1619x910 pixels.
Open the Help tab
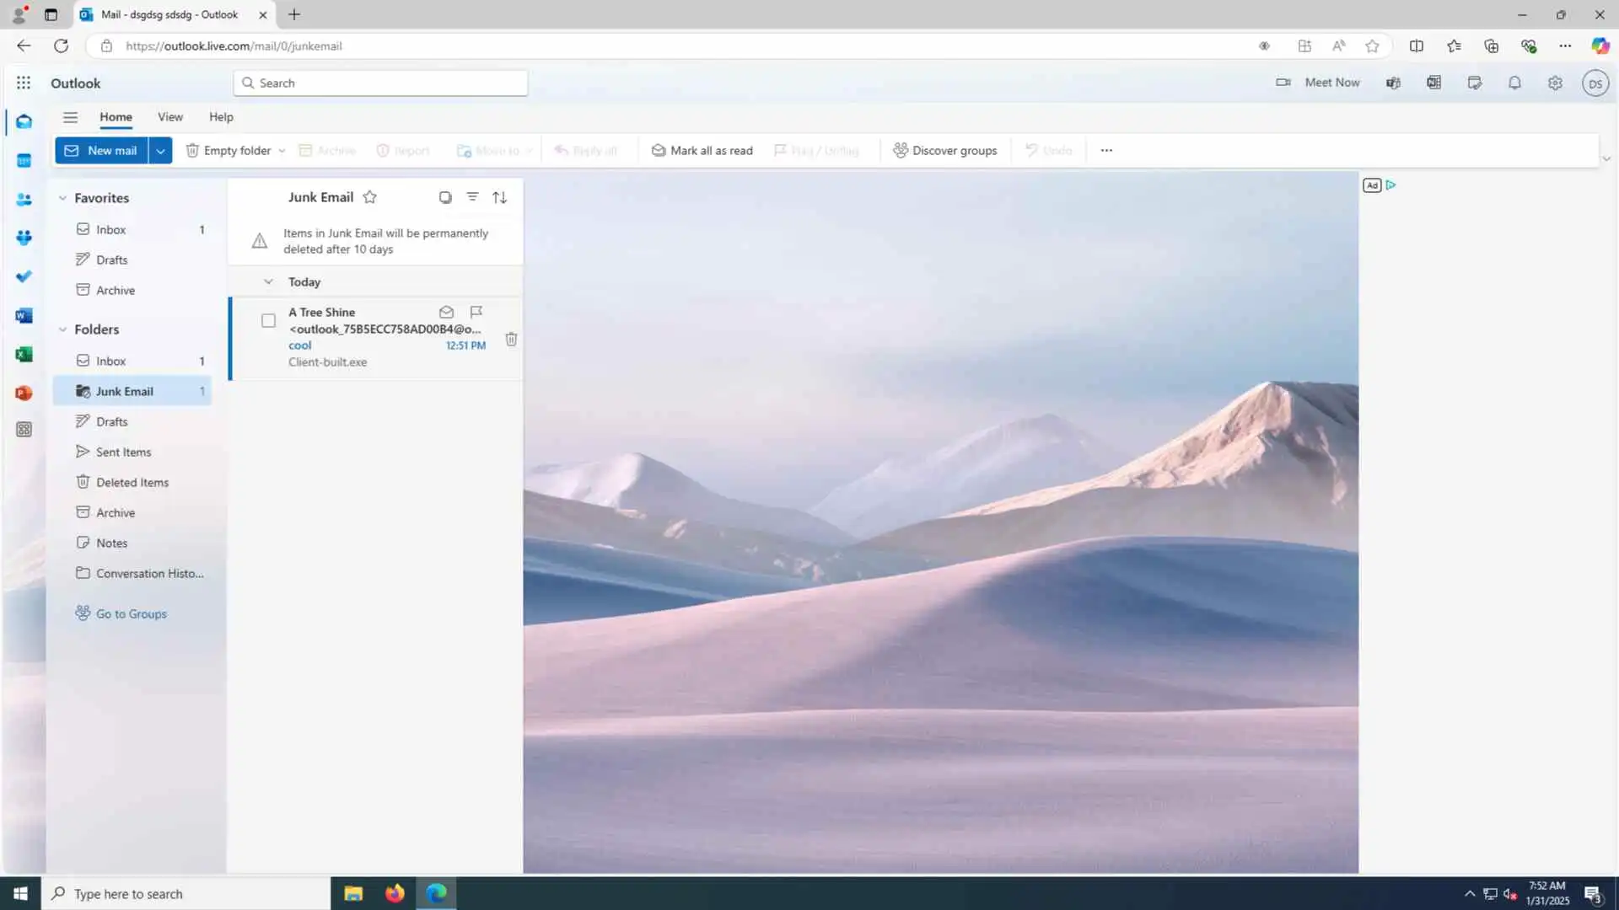pos(221,117)
